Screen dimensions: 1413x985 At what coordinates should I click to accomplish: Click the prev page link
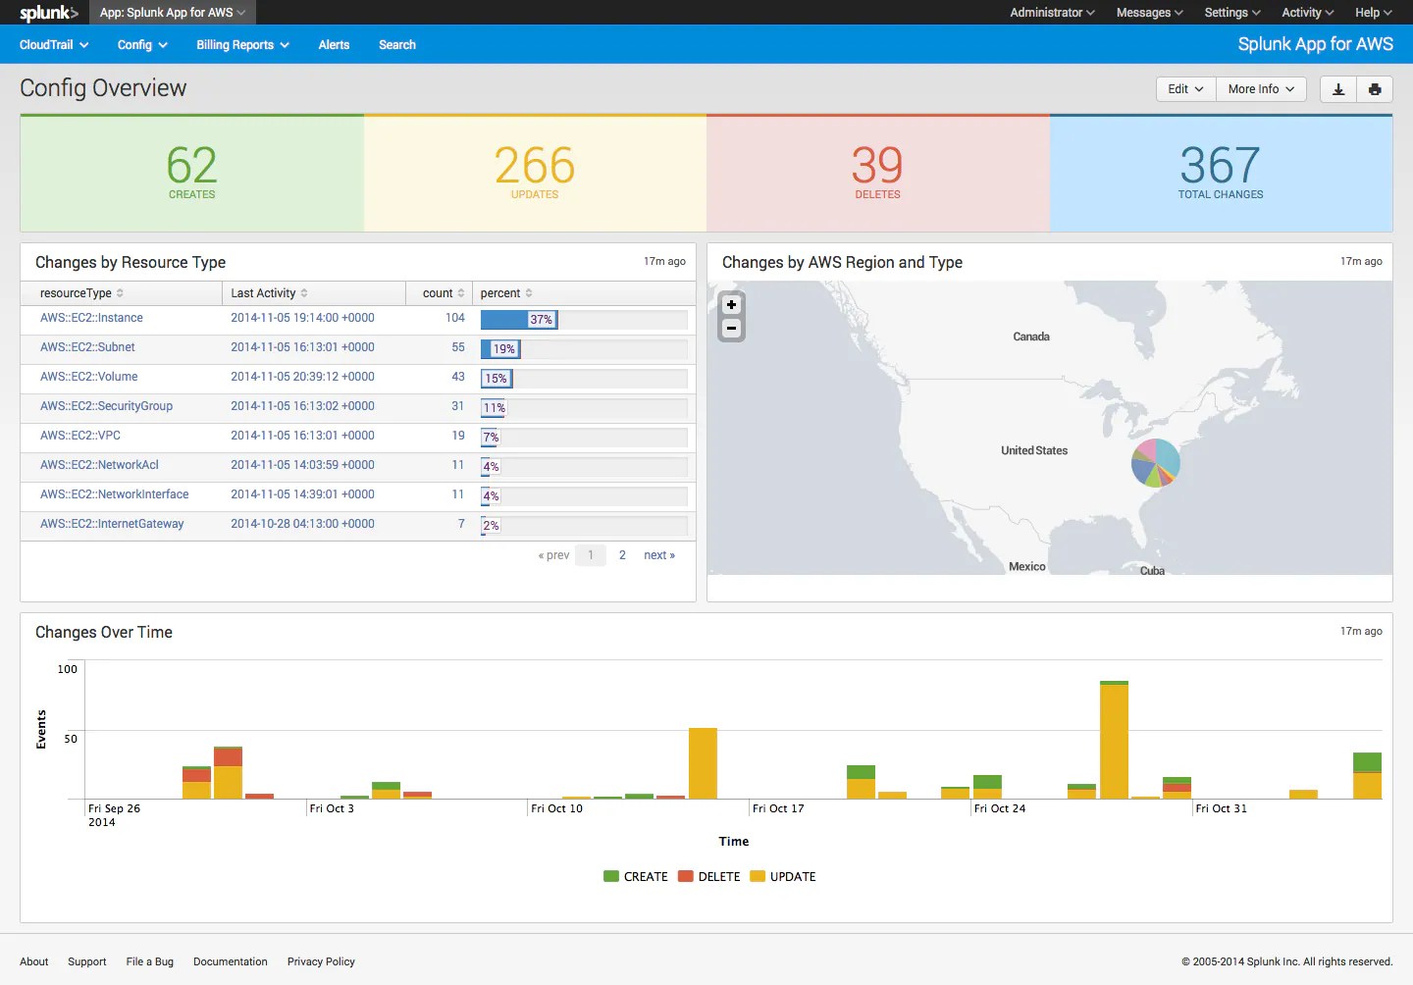coord(553,555)
